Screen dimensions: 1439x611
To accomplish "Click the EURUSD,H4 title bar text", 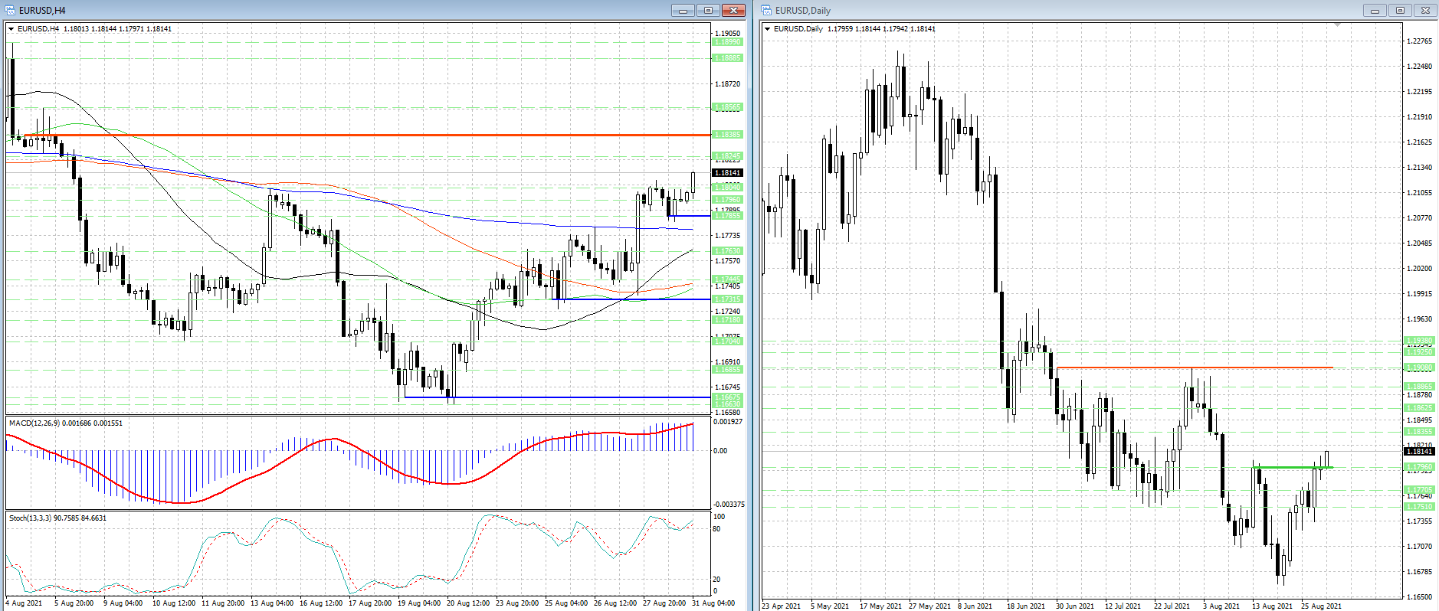I will 42,11.
